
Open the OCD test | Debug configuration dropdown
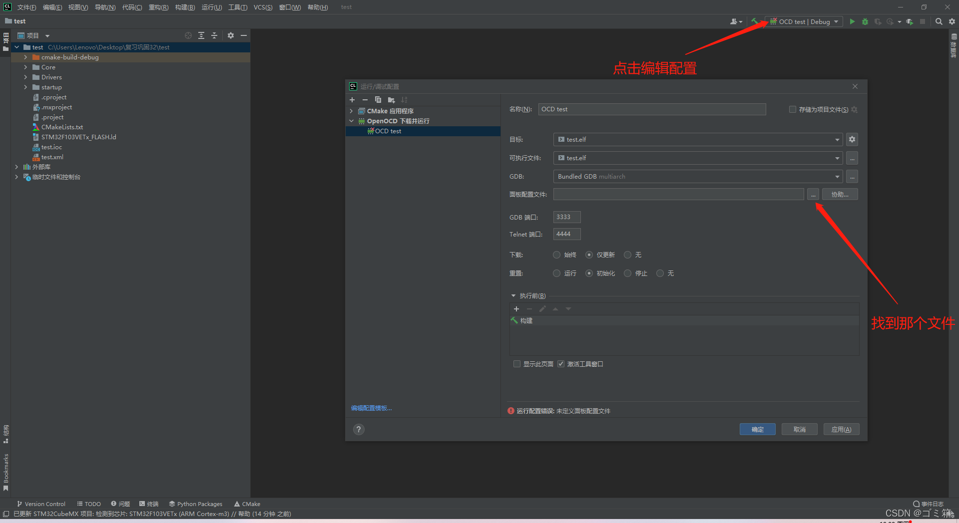pos(804,21)
